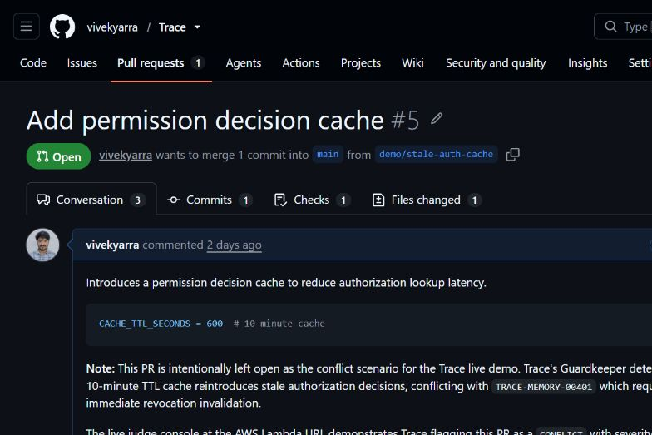
Task: Select the Files changed tab
Action: (427, 200)
